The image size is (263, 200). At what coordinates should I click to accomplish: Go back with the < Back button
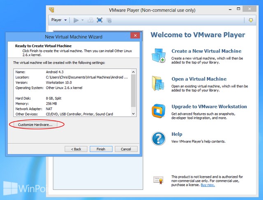pos(76,149)
